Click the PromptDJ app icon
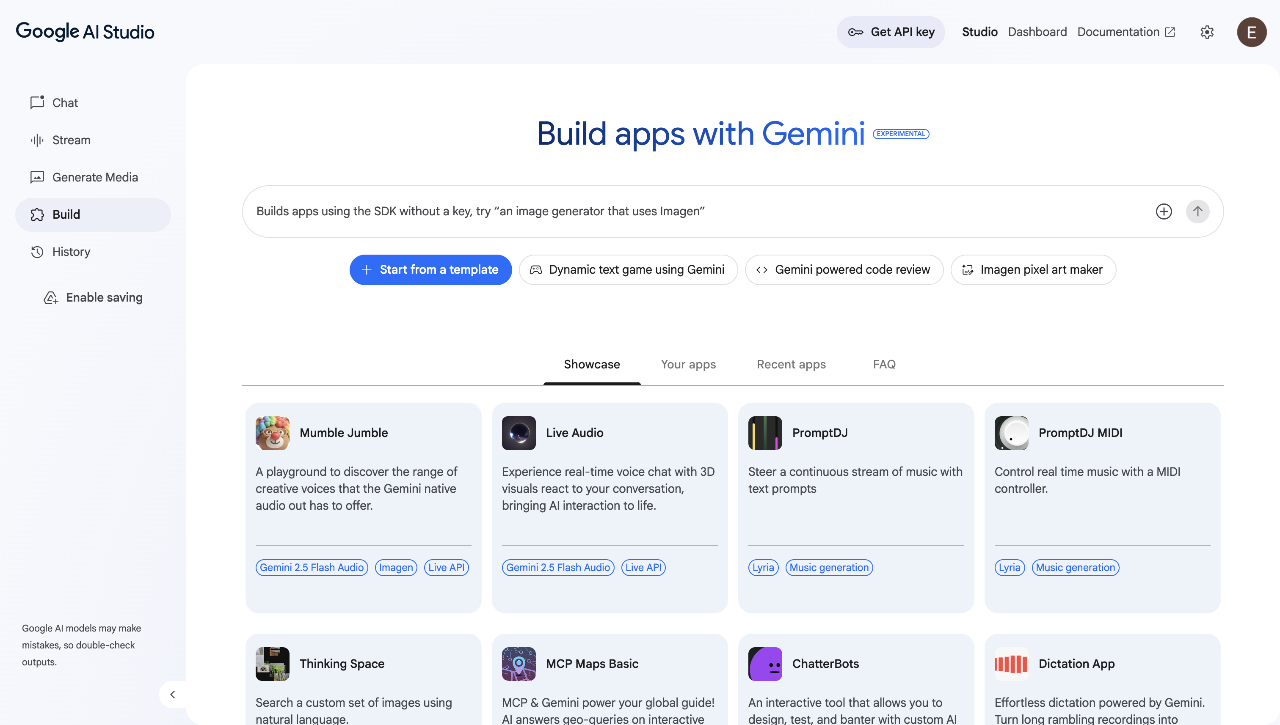1280x725 pixels. (x=765, y=433)
